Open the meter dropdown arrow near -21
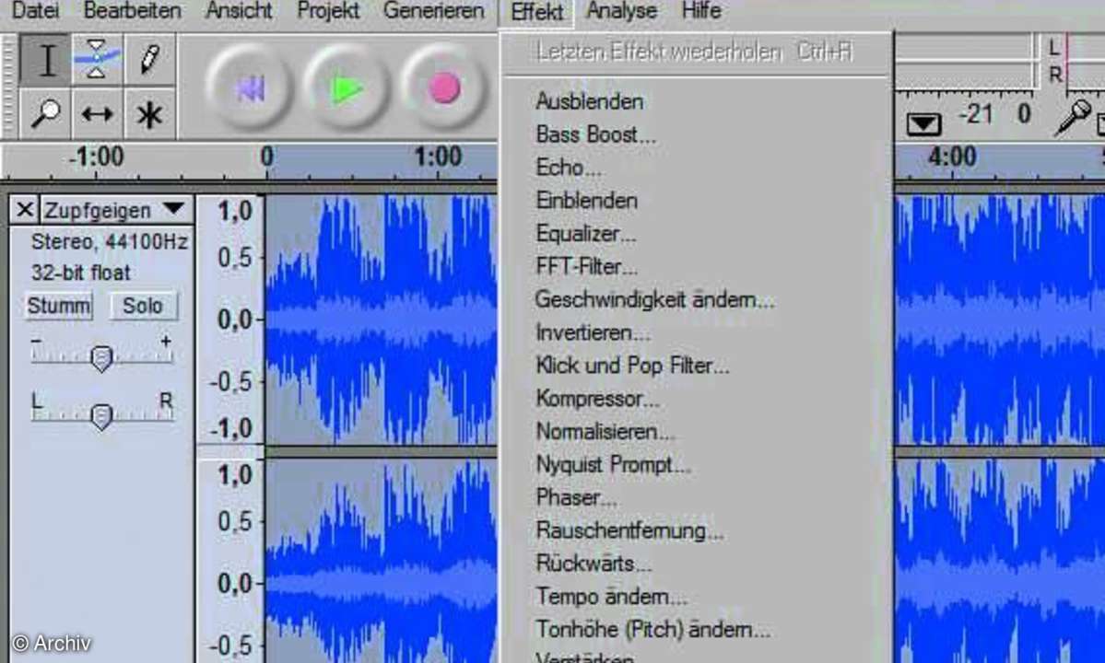Image resolution: width=1105 pixels, height=663 pixels. pos(923,124)
